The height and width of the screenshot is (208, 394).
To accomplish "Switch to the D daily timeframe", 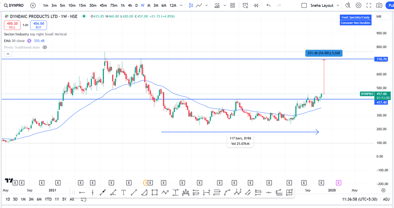I will pyautogui.click(x=137, y=6).
